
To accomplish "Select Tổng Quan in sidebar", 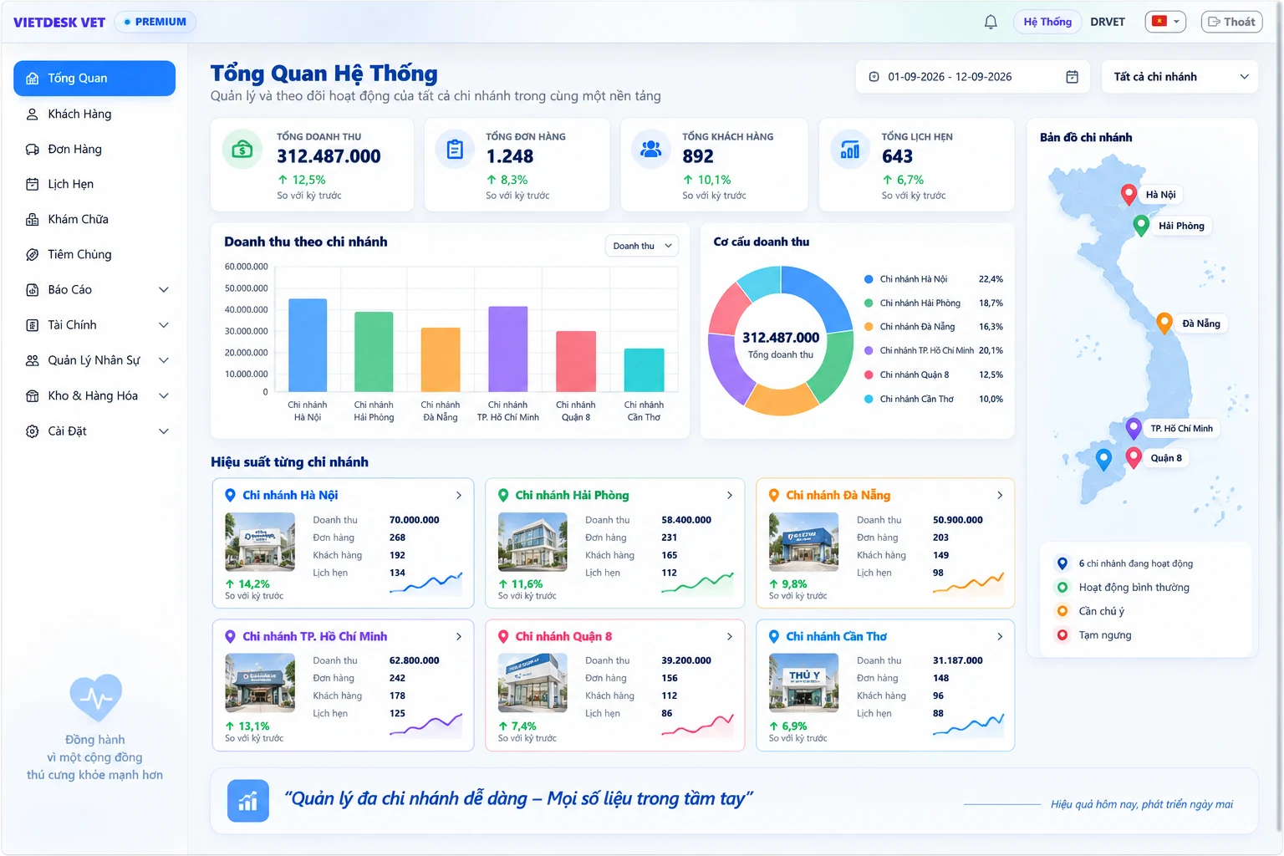I will (x=94, y=78).
